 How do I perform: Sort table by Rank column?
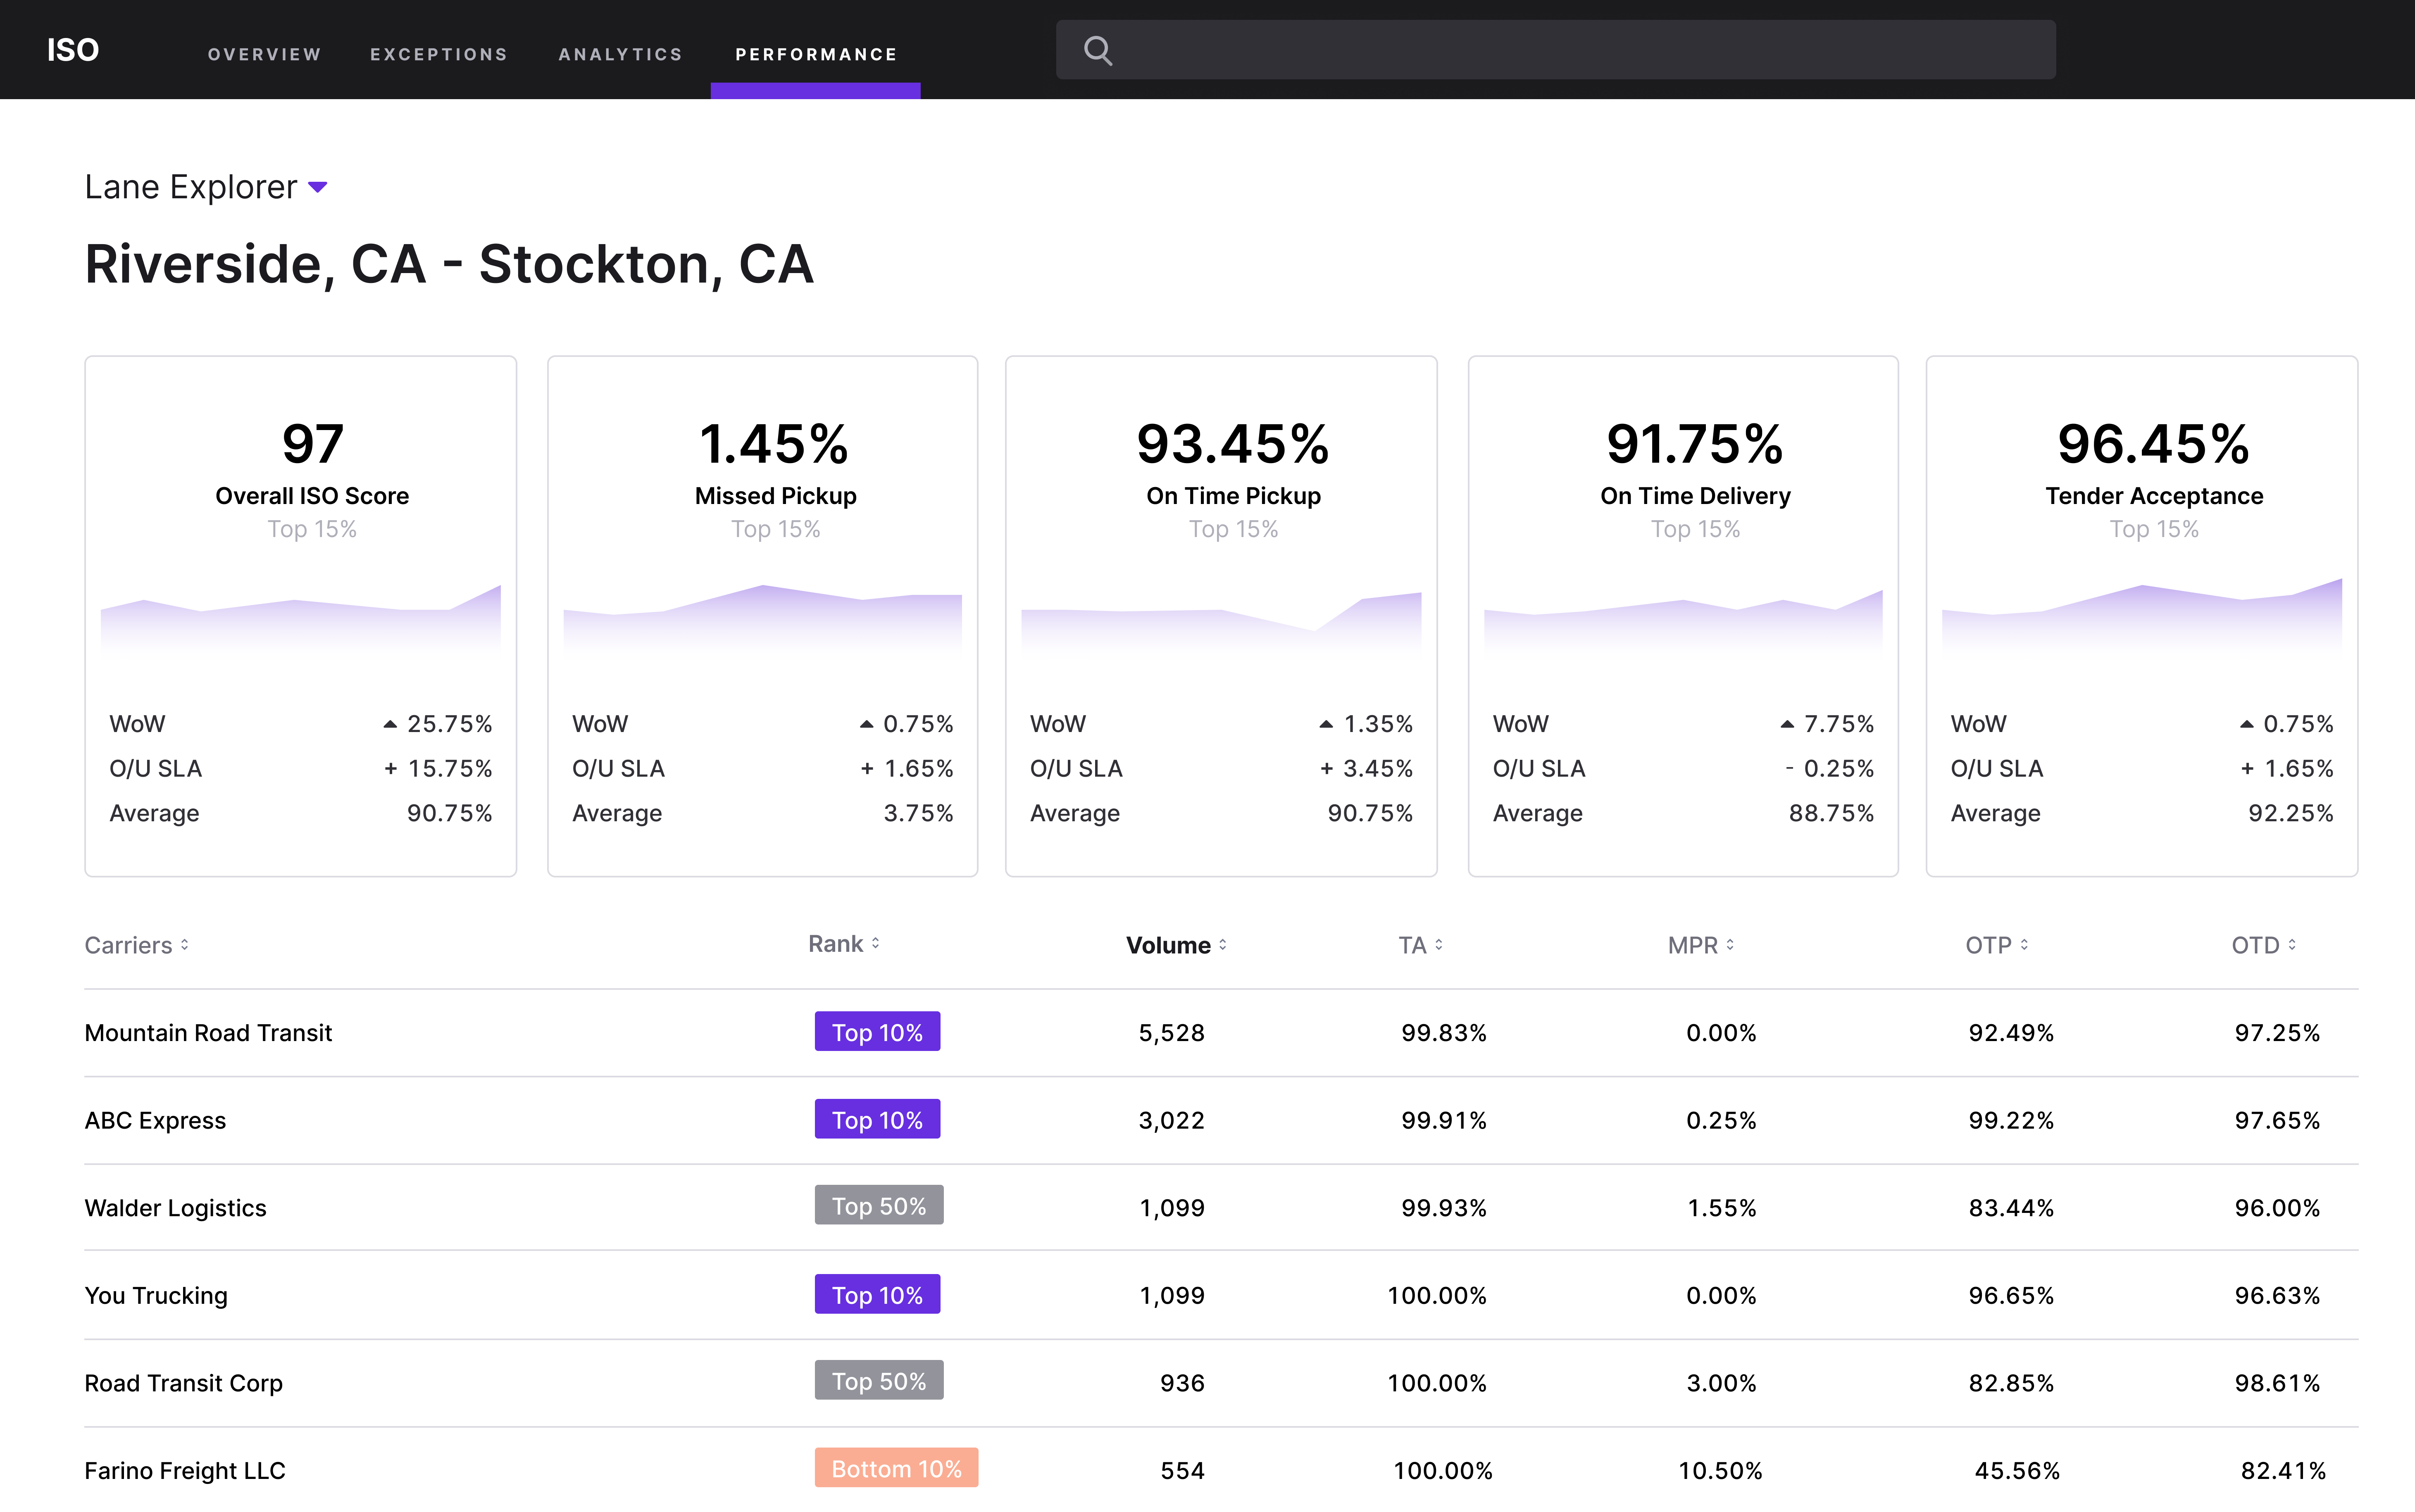tap(843, 944)
